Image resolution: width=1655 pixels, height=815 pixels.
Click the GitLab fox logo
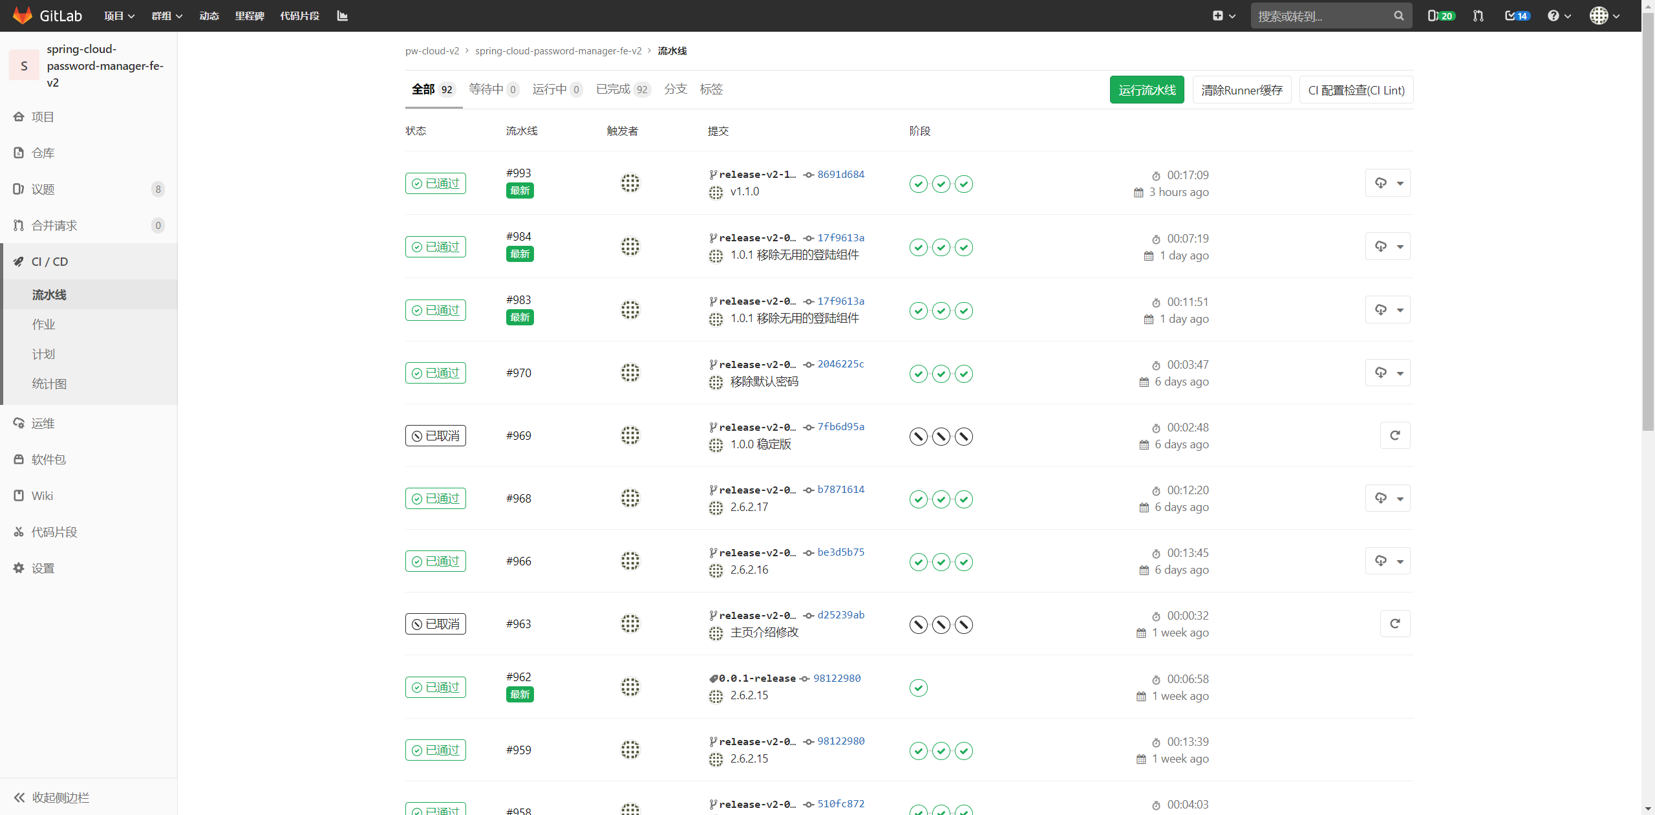[x=23, y=16]
